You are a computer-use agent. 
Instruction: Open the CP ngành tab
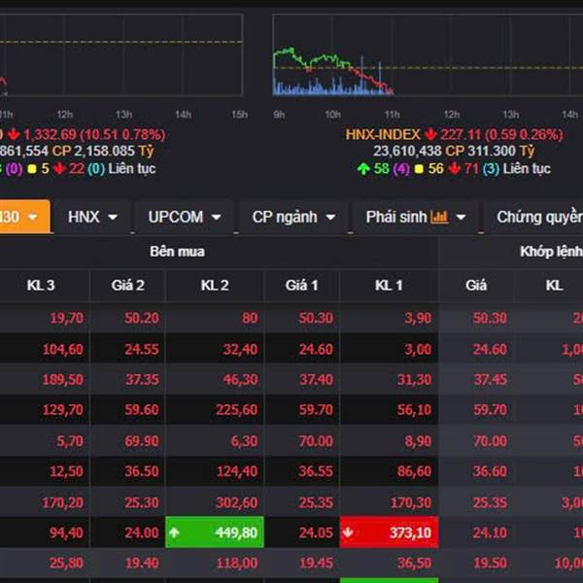tap(293, 217)
